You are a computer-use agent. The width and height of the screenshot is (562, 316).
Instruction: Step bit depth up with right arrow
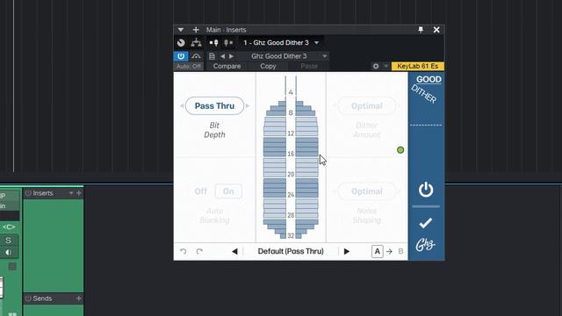click(248, 106)
